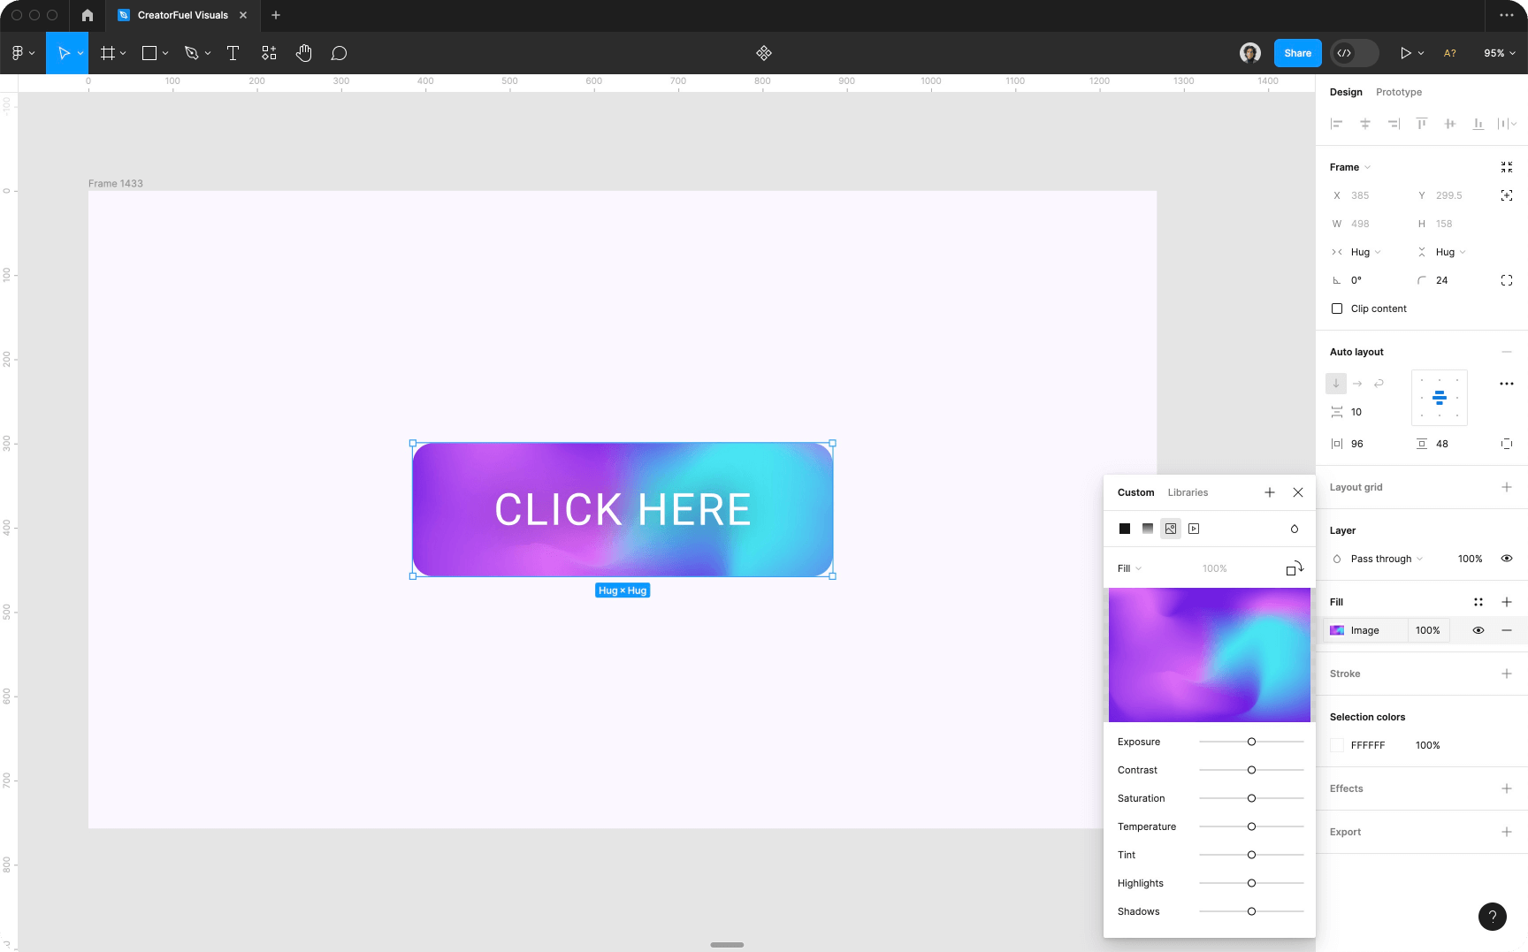Switch the fill to Gradient
The image size is (1528, 952).
(x=1147, y=529)
